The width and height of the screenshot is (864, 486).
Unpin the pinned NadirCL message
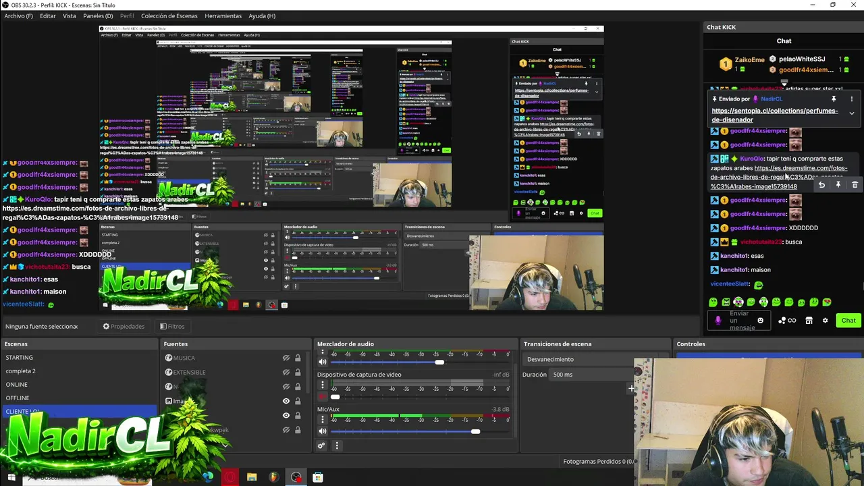coord(834,99)
